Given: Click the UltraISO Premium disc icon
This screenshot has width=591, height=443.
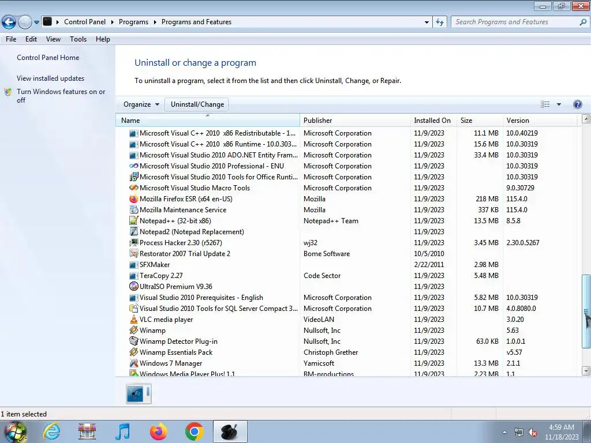Looking at the screenshot, I should point(133,286).
